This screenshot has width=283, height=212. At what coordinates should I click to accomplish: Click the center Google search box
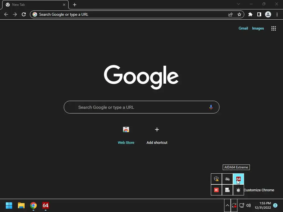141,107
